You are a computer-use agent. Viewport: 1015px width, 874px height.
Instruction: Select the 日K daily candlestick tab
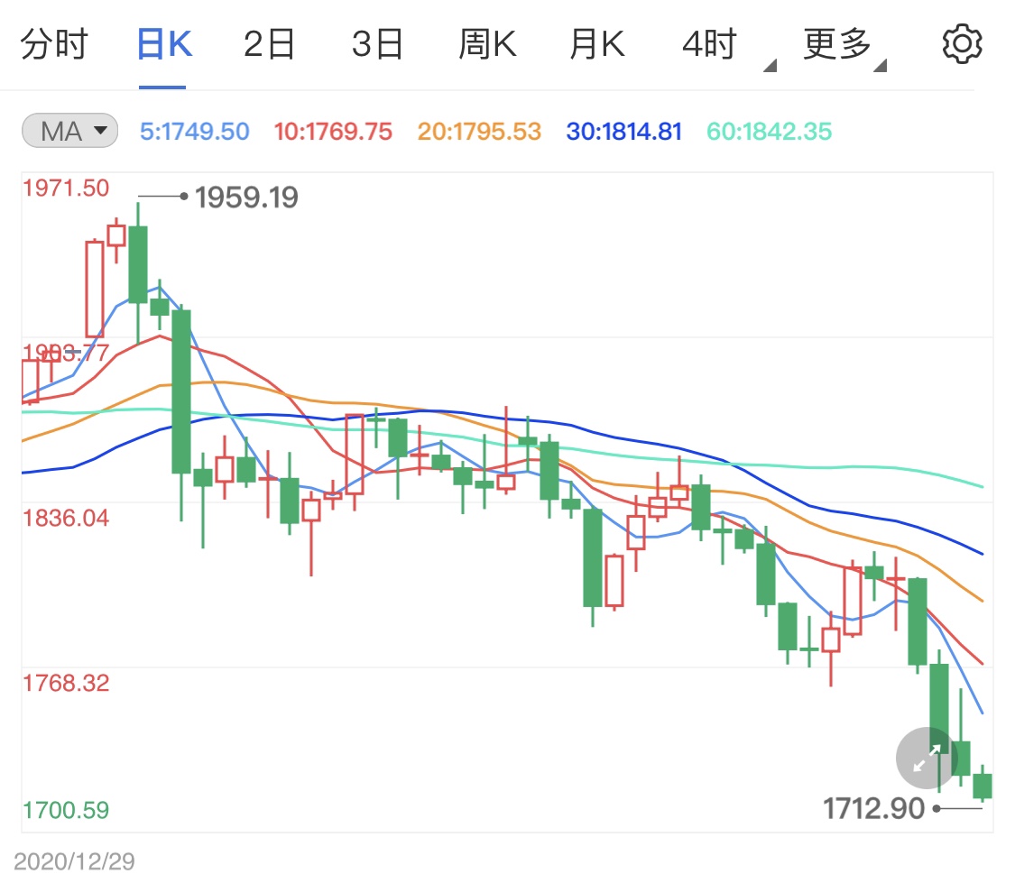pyautogui.click(x=164, y=44)
